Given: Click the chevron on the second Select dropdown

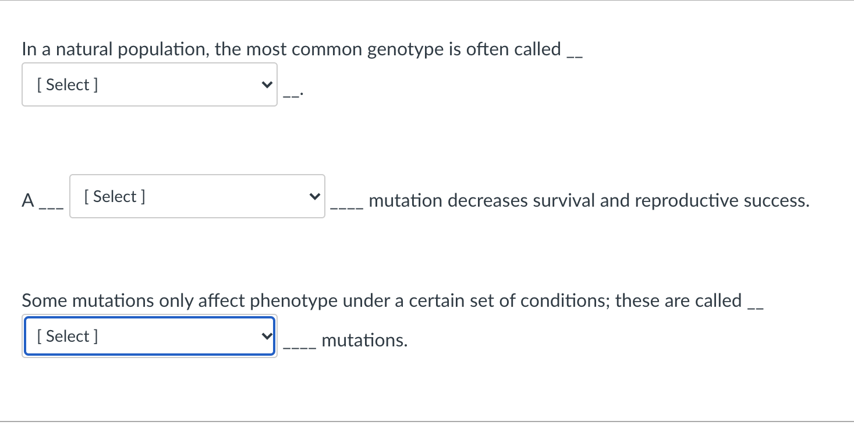Looking at the screenshot, I should tap(314, 196).
